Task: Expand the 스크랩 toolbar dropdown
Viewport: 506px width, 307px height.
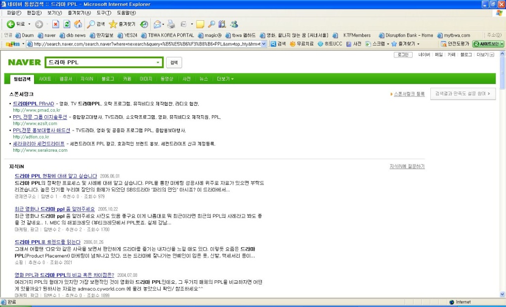Action: click(388, 44)
